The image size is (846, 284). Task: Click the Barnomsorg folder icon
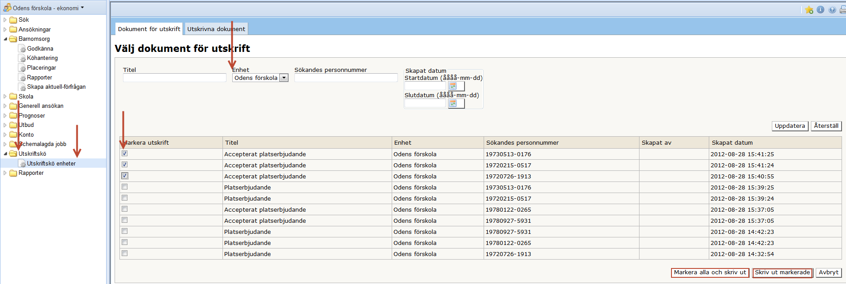[13, 39]
